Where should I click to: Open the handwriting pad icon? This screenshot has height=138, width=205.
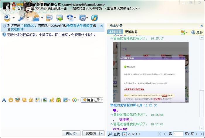[x=38, y=100]
